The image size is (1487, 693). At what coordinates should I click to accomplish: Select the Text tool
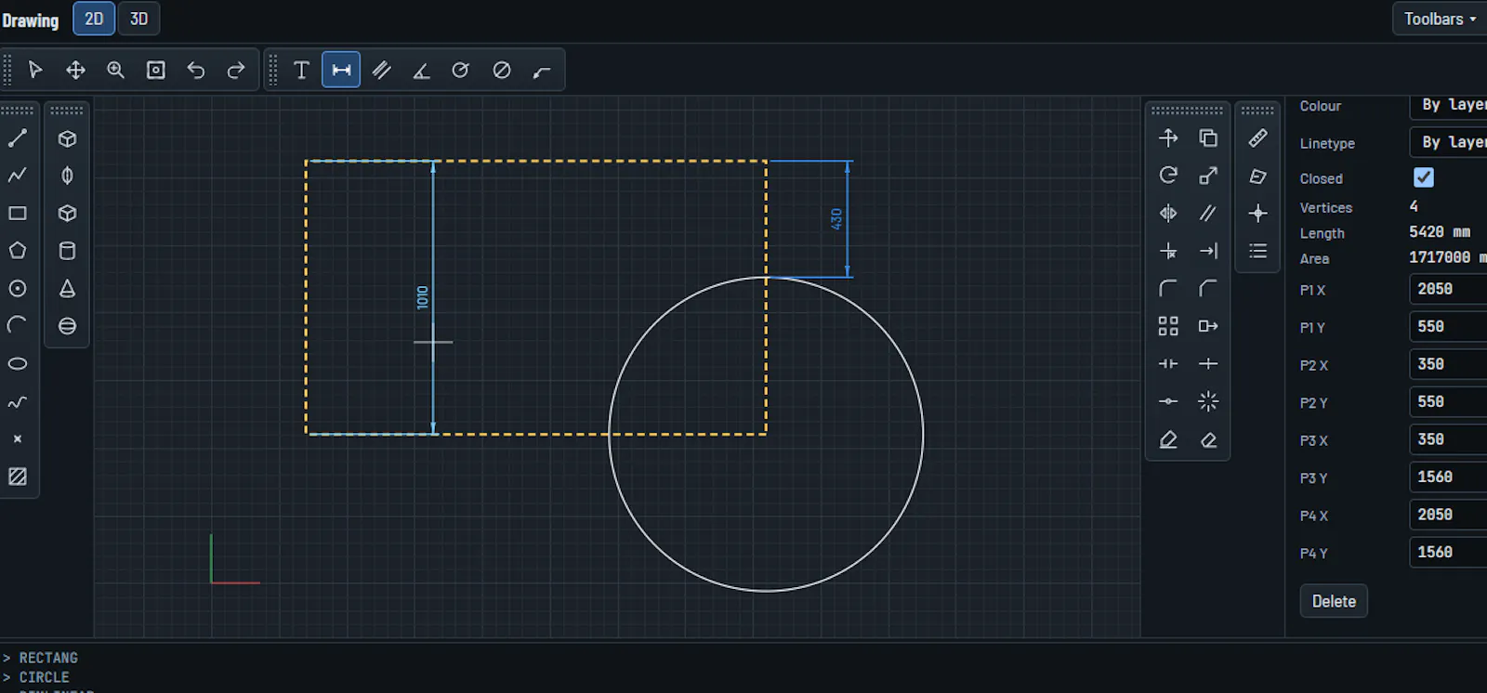tap(301, 70)
